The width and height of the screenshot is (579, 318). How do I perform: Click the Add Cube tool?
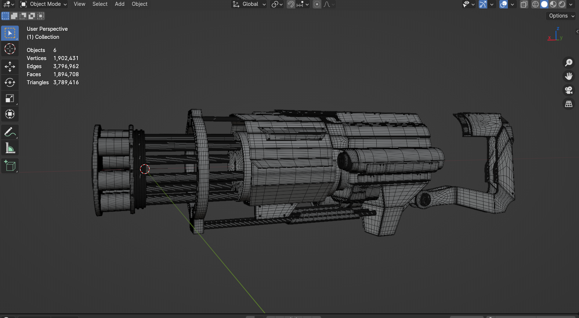click(10, 166)
